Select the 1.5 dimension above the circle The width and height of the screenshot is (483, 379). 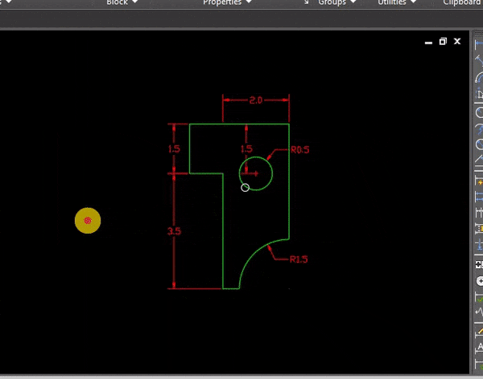(x=246, y=149)
